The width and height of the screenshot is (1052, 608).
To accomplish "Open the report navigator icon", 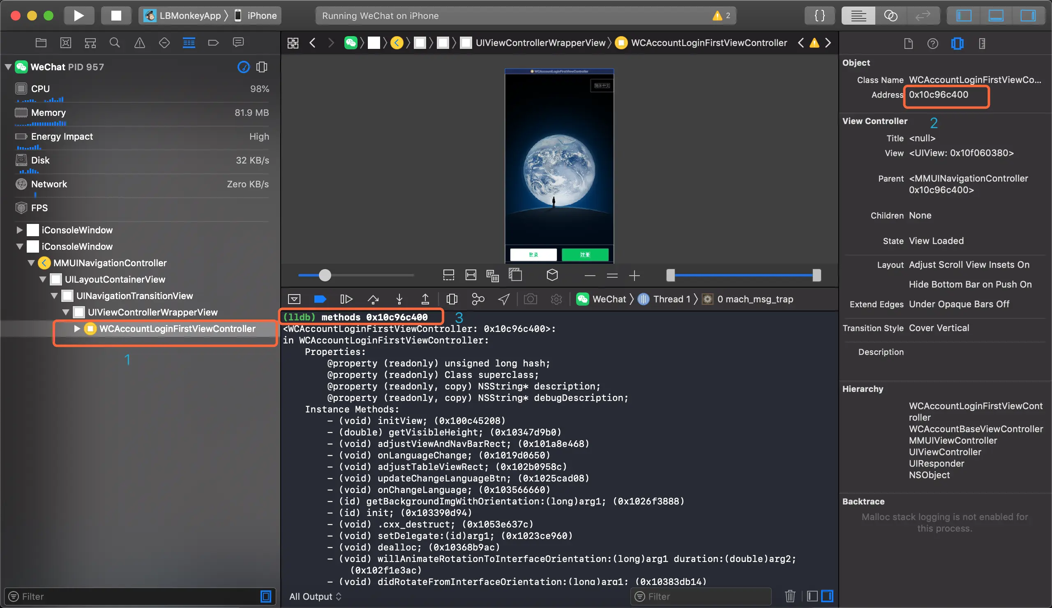I will (x=238, y=43).
